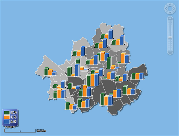Click the 10000m scale bar
The width and height of the screenshot is (179, 136).
[20, 131]
